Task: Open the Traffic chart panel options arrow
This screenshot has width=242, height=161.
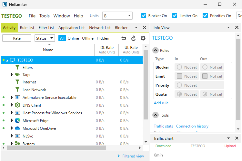Action: pyautogui.click(x=228, y=138)
